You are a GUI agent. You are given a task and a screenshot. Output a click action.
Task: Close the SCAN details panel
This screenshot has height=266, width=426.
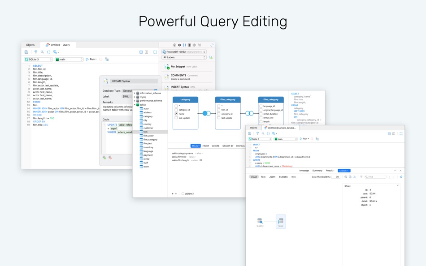pyautogui.click(x=398, y=185)
